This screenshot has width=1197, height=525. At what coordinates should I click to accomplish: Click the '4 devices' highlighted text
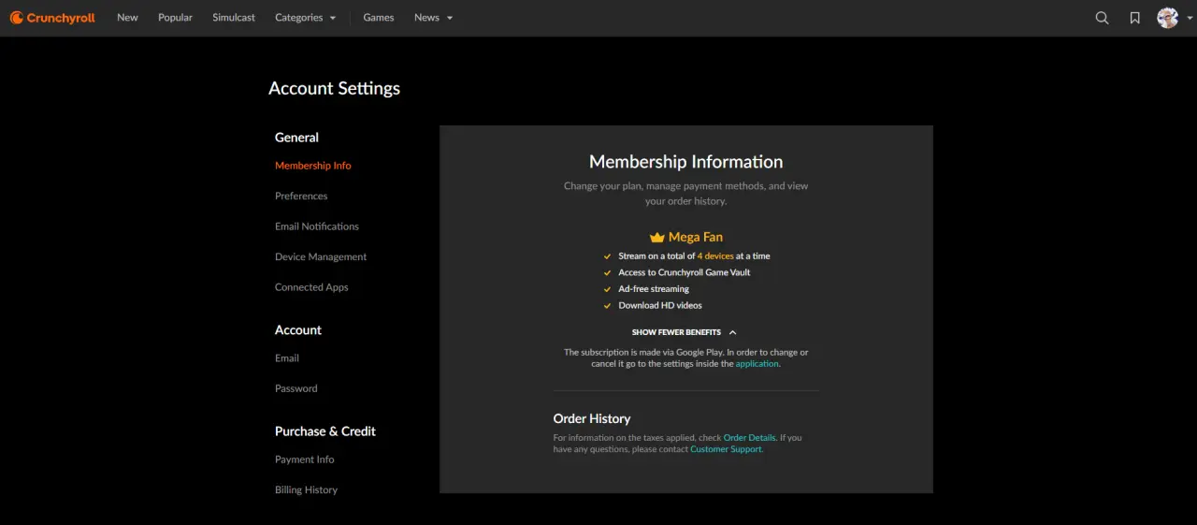click(715, 256)
